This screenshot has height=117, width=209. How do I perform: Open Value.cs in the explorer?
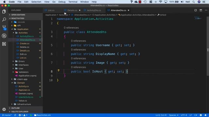pos(23,101)
